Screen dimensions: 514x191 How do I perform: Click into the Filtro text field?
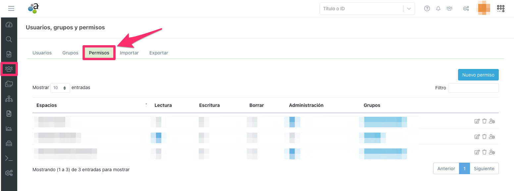(x=473, y=88)
